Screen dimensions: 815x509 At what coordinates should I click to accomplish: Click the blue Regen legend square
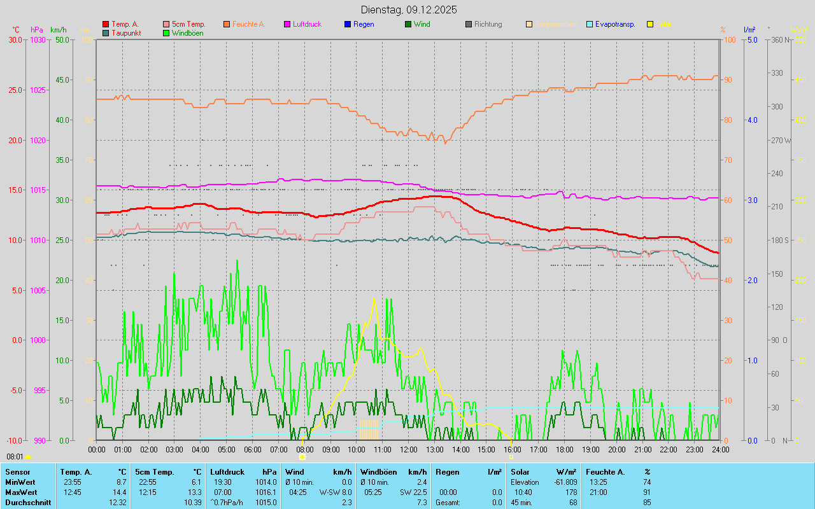pyautogui.click(x=348, y=24)
